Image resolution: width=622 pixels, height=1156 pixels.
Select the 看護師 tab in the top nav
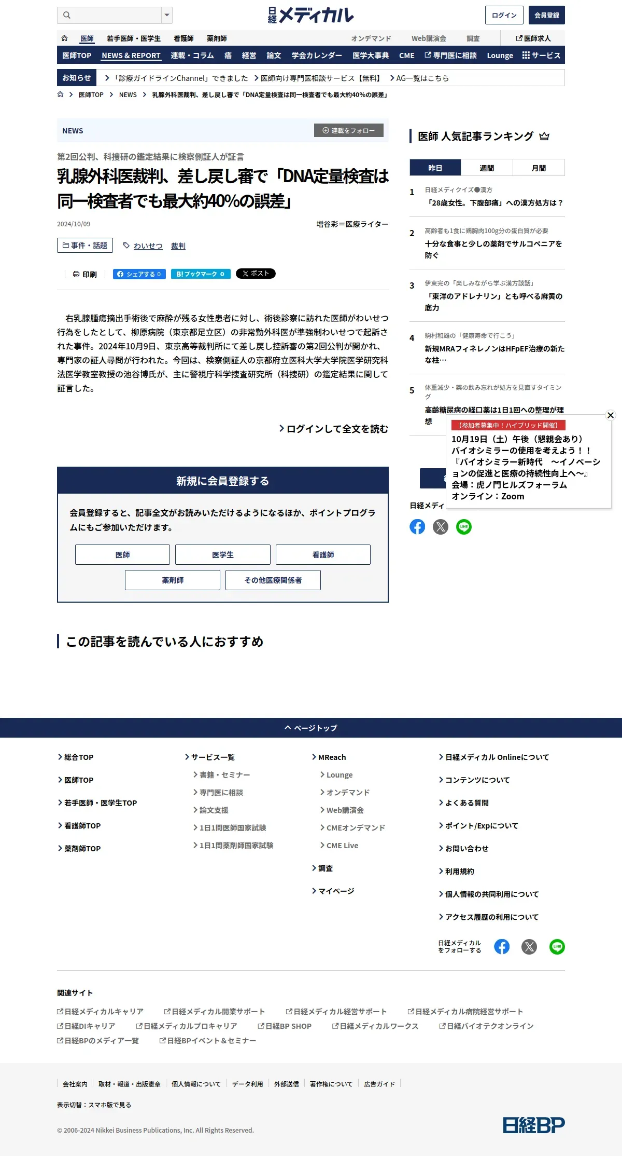(x=183, y=38)
